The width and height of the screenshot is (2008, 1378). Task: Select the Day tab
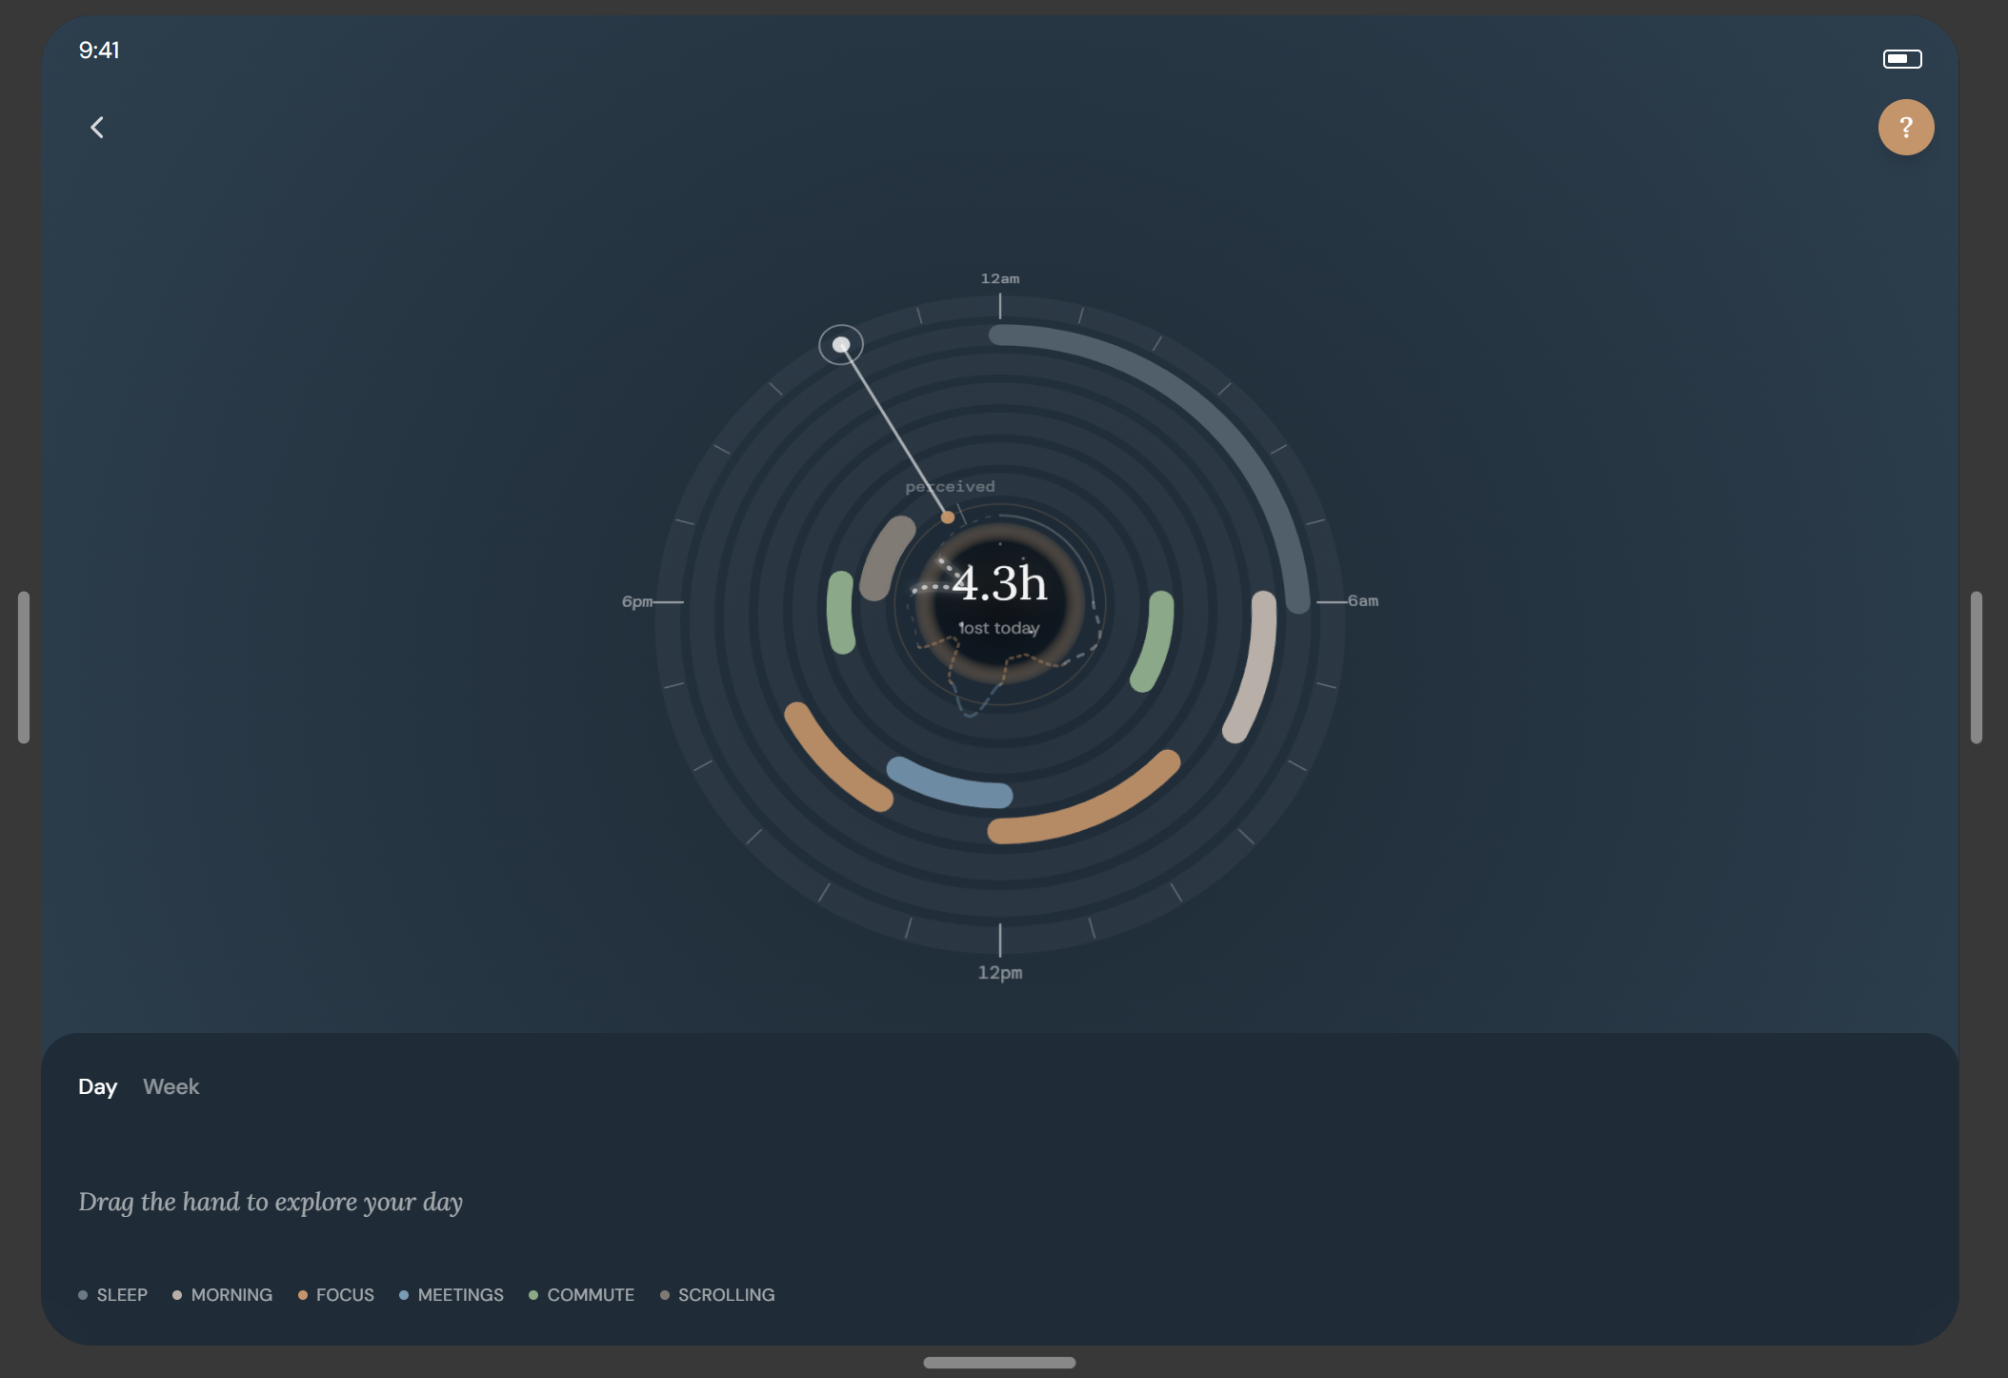click(97, 1086)
